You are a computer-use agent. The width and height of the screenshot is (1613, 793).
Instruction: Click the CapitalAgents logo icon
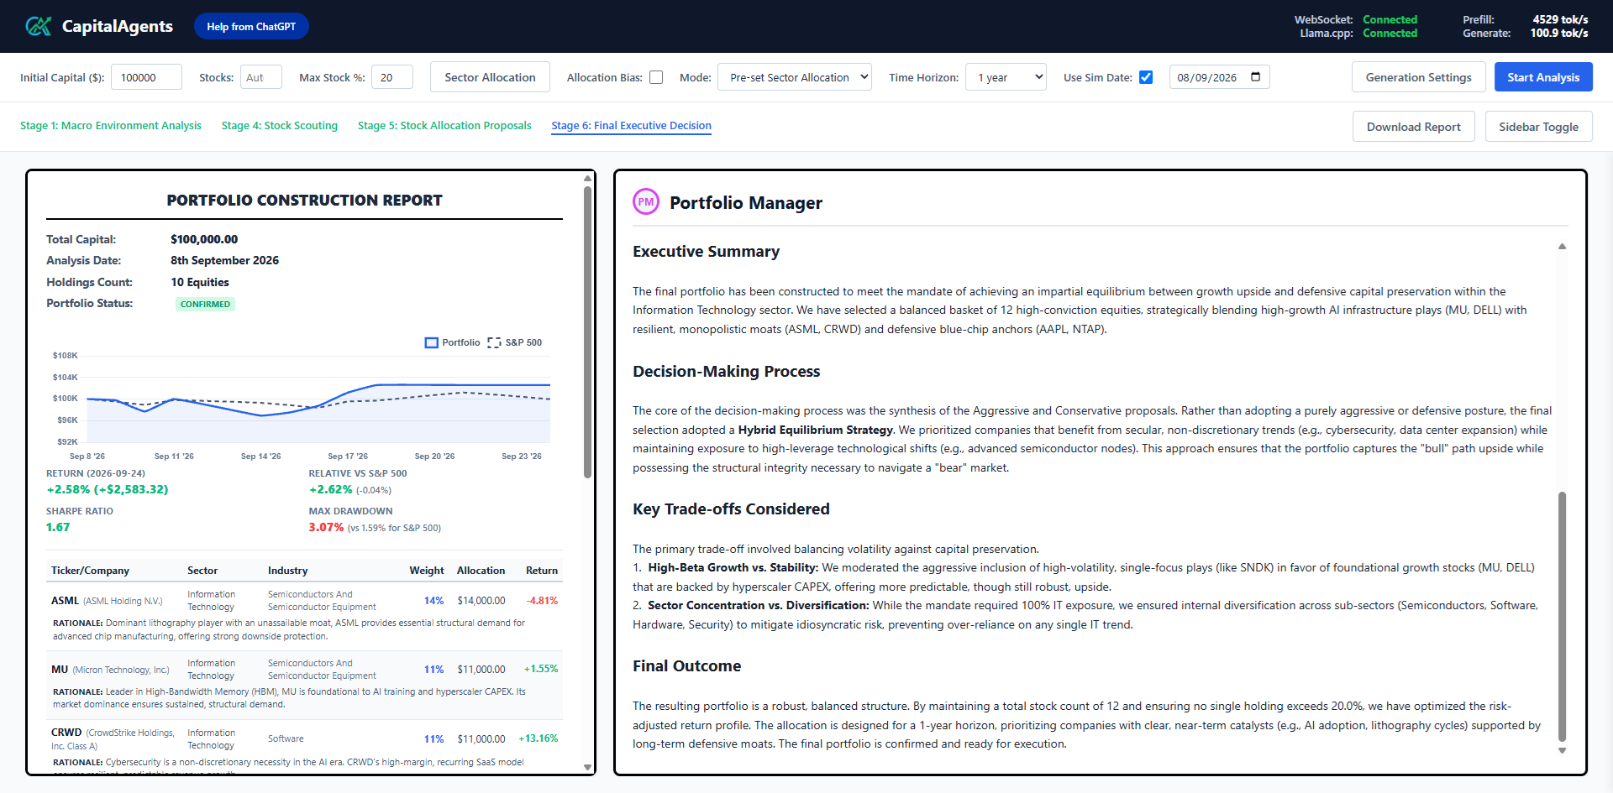[x=38, y=26]
